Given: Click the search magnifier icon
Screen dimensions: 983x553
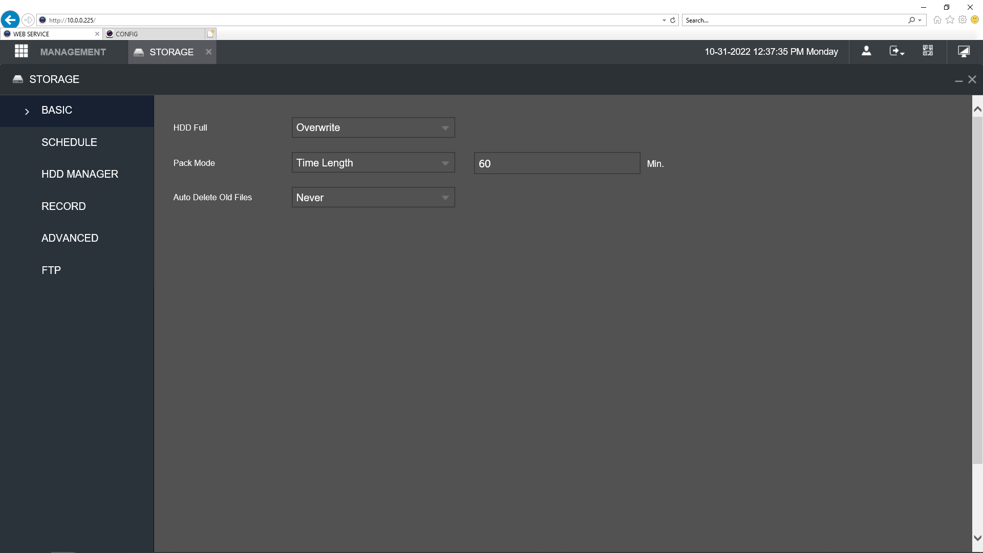Looking at the screenshot, I should [x=912, y=20].
